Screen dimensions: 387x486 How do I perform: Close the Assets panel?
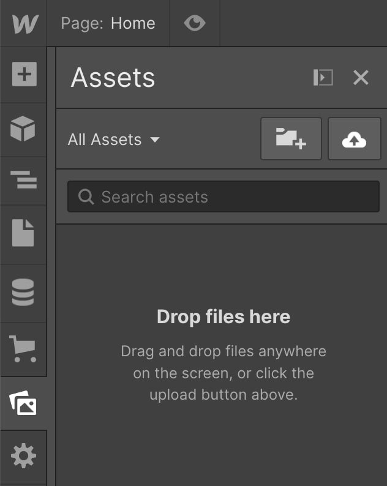361,77
